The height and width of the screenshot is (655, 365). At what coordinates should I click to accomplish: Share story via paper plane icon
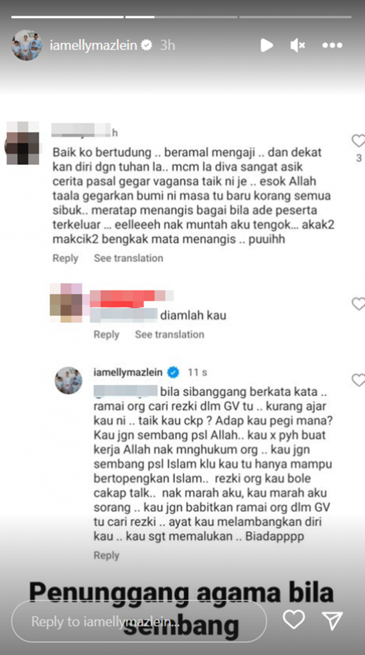[332, 620]
